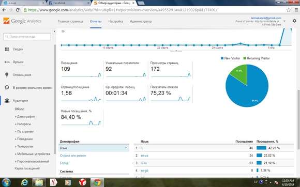The image size is (300, 187).
Task: Click the Посещения 109 metric tile
Action: [x=81, y=70]
